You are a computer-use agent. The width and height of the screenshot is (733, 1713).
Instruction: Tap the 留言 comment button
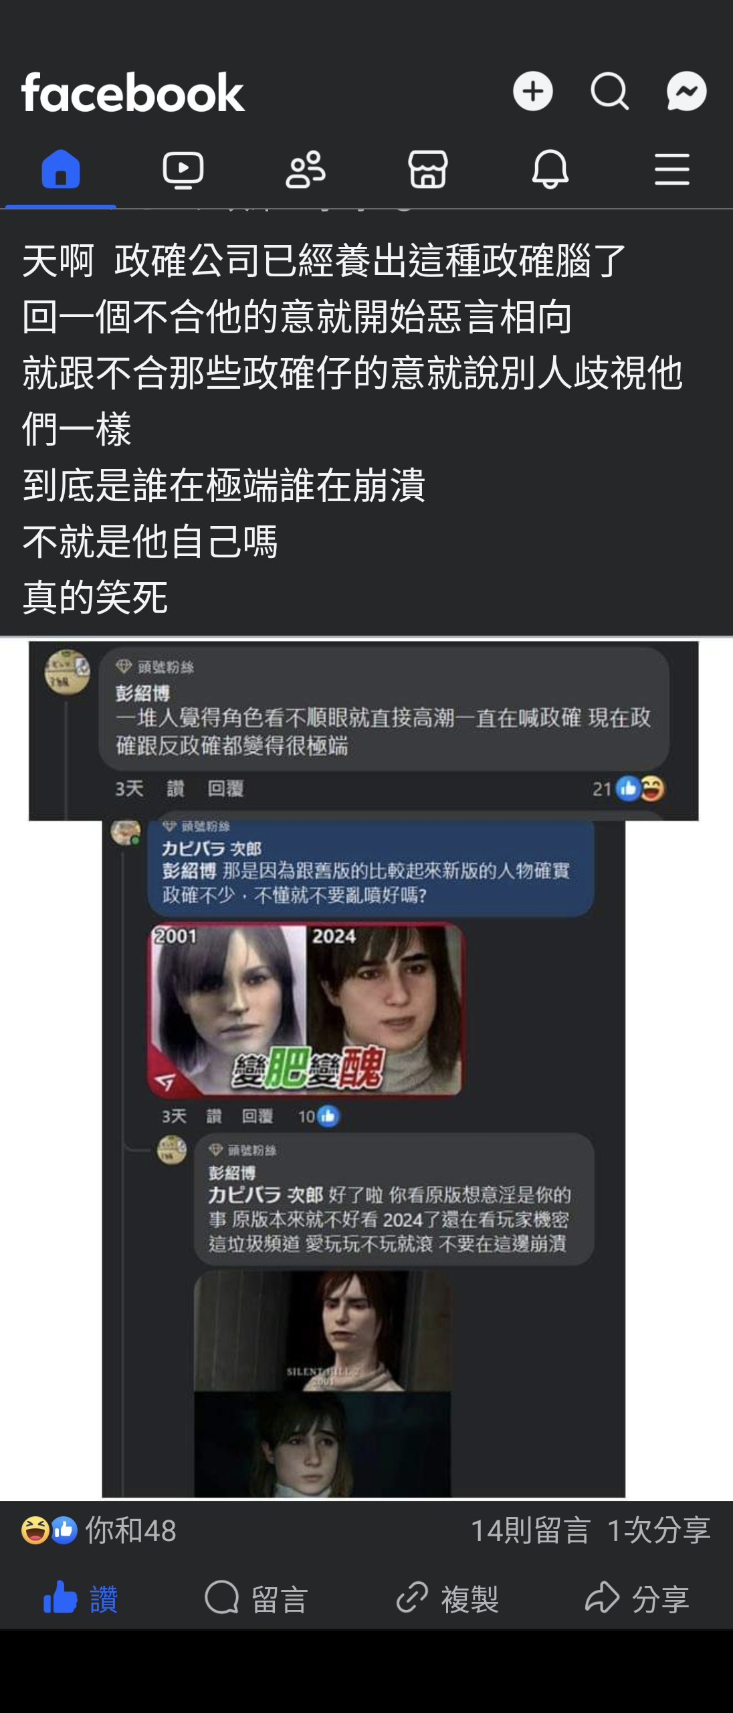[257, 1599]
